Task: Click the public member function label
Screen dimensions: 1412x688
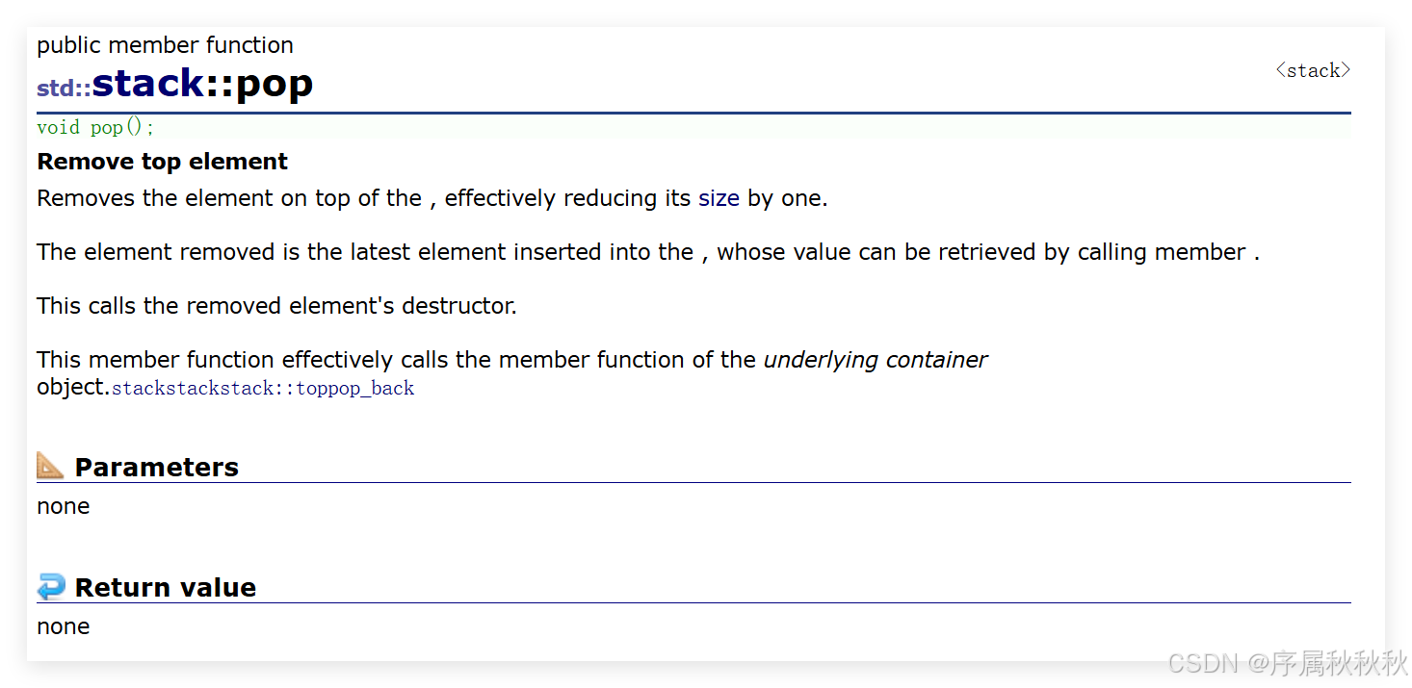Action: click(165, 45)
